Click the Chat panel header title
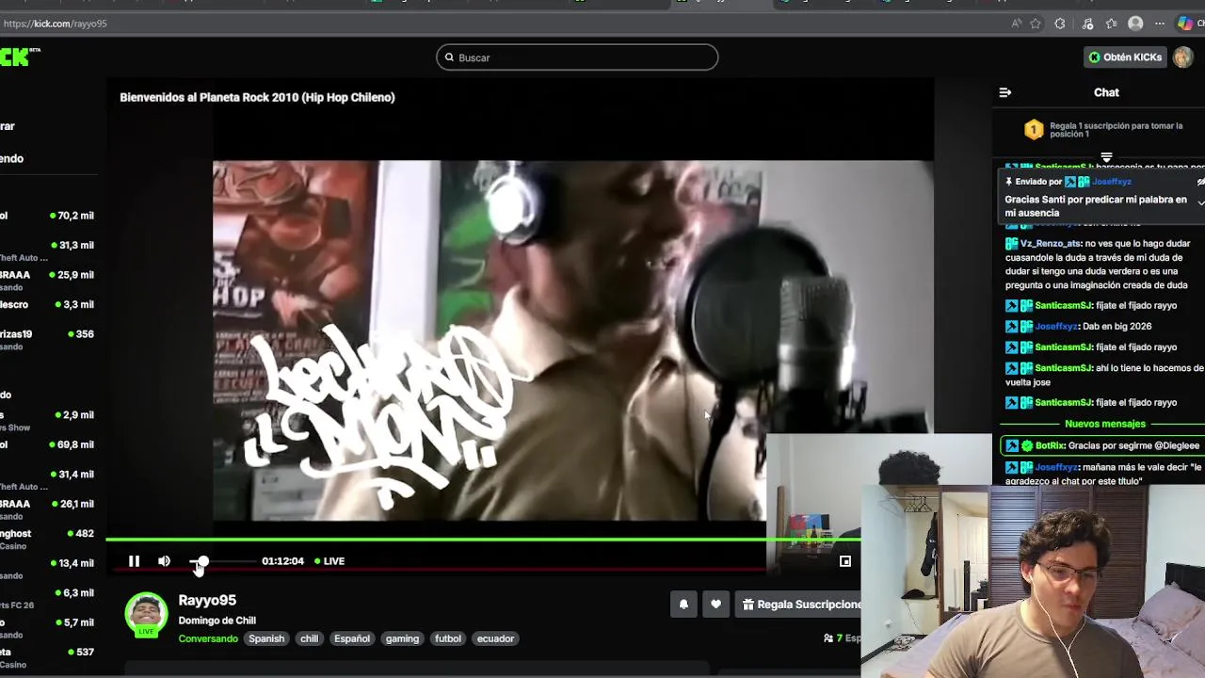 tap(1106, 92)
